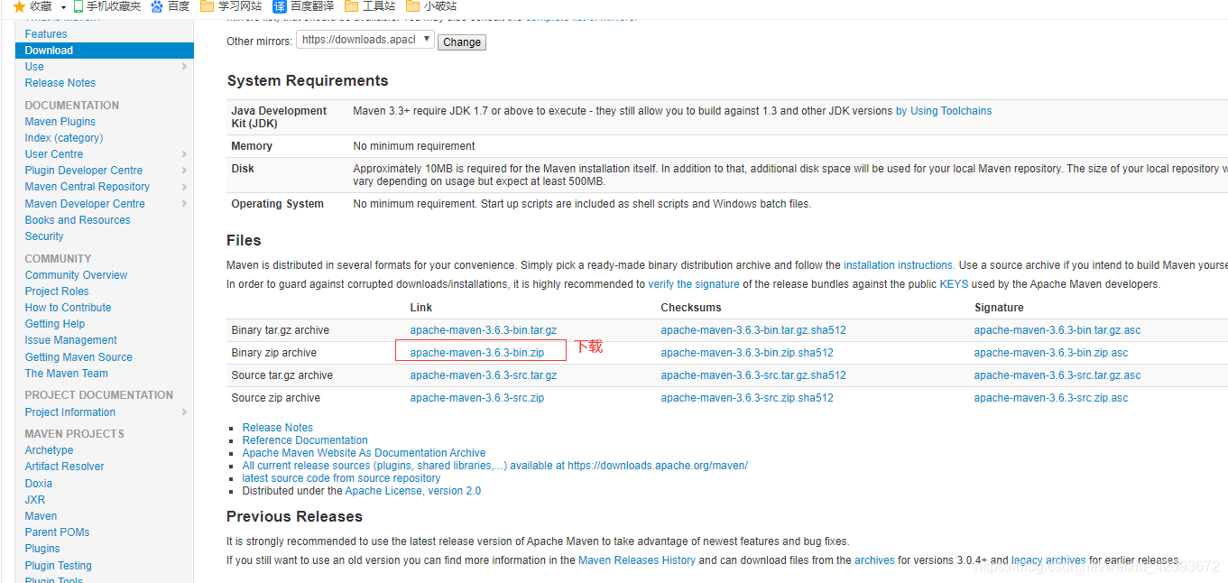Open Community Overview link
1228x583 pixels.
(77, 275)
